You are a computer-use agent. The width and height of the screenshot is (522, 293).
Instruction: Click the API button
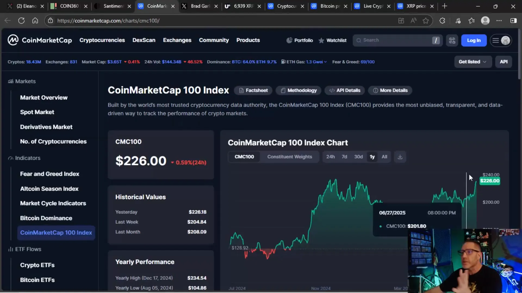pos(504,62)
